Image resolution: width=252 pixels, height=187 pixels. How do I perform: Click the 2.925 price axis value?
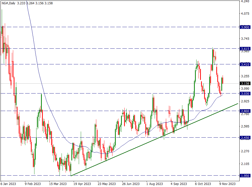(x=245, y=101)
